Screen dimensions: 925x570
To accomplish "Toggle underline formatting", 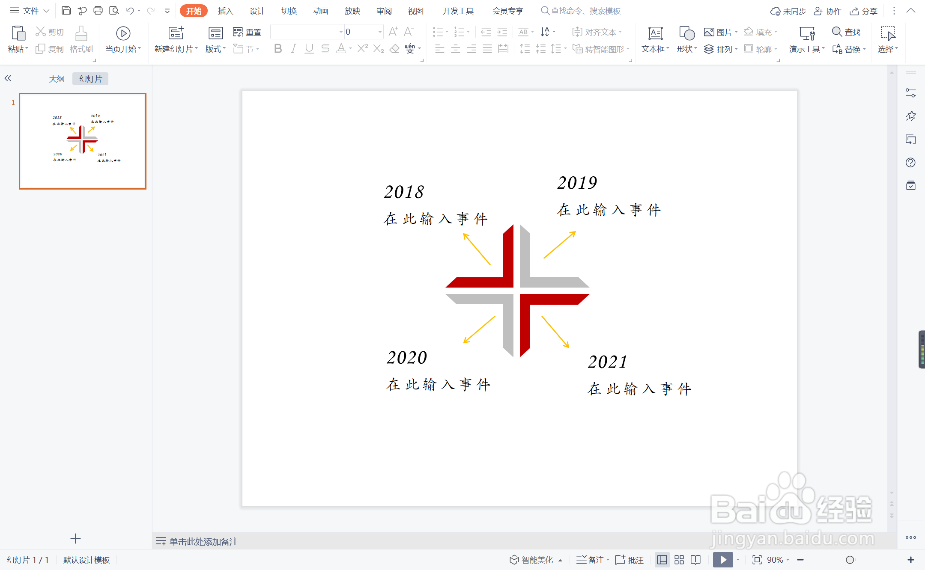I will pyautogui.click(x=309, y=49).
